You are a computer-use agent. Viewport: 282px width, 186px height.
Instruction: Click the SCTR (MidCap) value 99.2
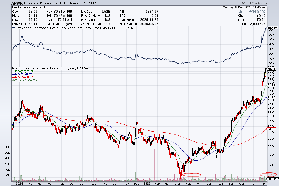[x=107, y=24]
